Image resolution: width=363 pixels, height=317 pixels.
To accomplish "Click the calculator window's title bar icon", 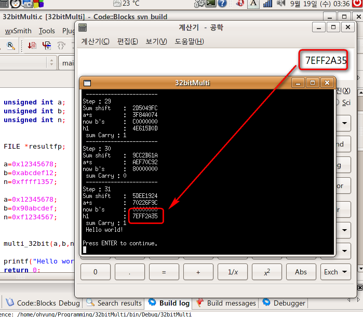I will (x=83, y=28).
